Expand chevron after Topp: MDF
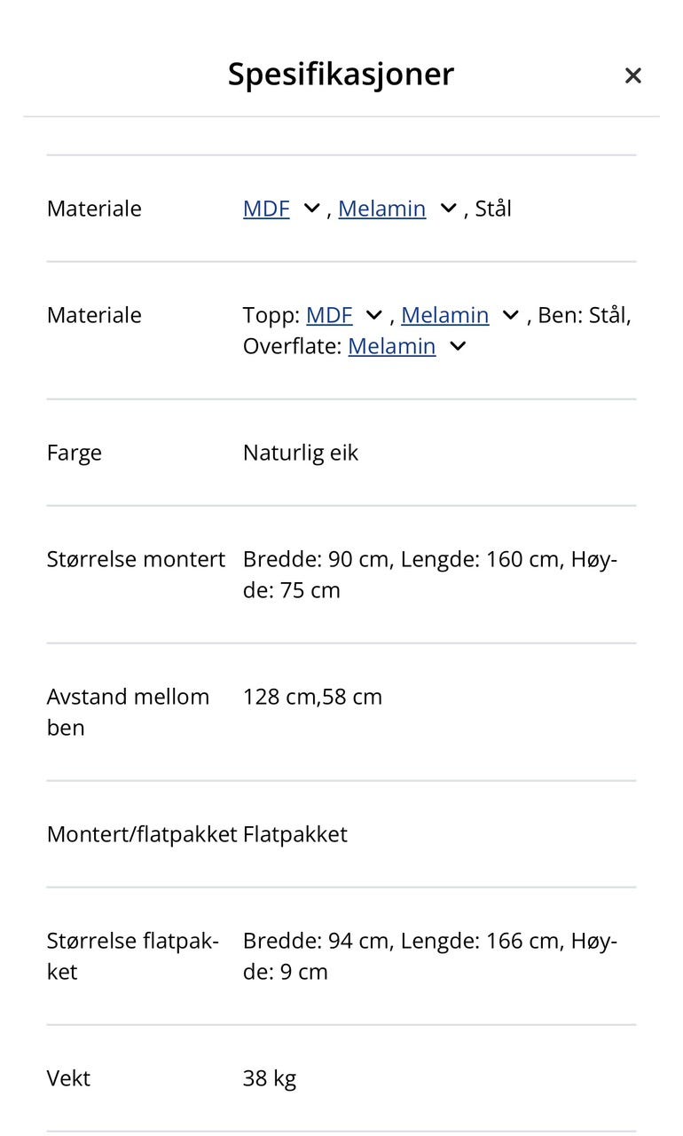 [x=374, y=315]
